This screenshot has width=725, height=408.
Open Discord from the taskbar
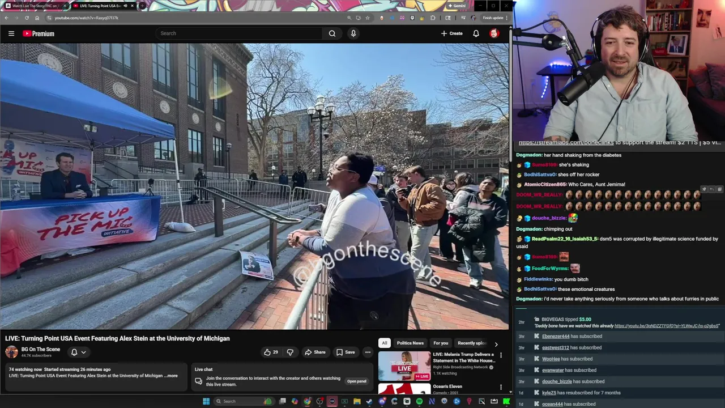[x=382, y=401]
